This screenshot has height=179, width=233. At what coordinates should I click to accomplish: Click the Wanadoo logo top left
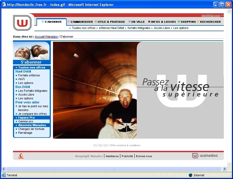tap(22, 23)
